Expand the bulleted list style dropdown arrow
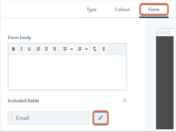Image resolution: width=176 pixels, height=132 pixels. [x=71, y=49]
